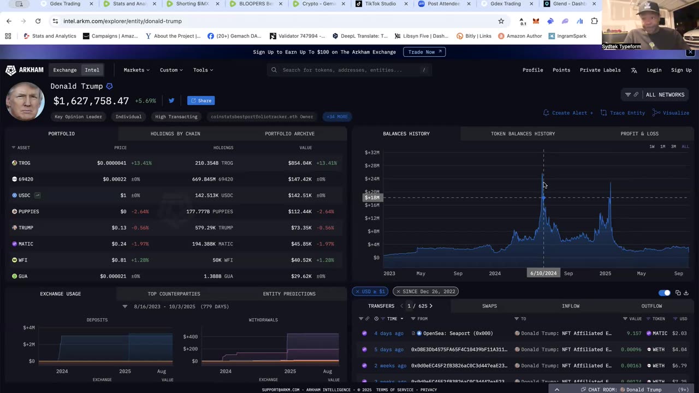This screenshot has width=699, height=393.
Task: Click the search magnifier icon in the Arkham header
Action: click(x=274, y=70)
